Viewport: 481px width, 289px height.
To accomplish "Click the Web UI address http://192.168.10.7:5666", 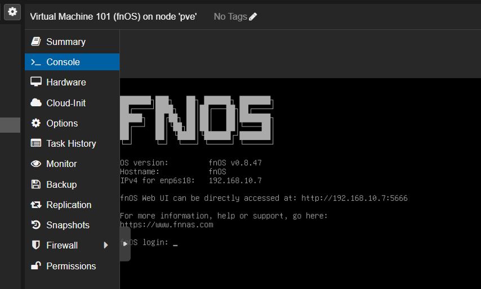I will click(354, 198).
